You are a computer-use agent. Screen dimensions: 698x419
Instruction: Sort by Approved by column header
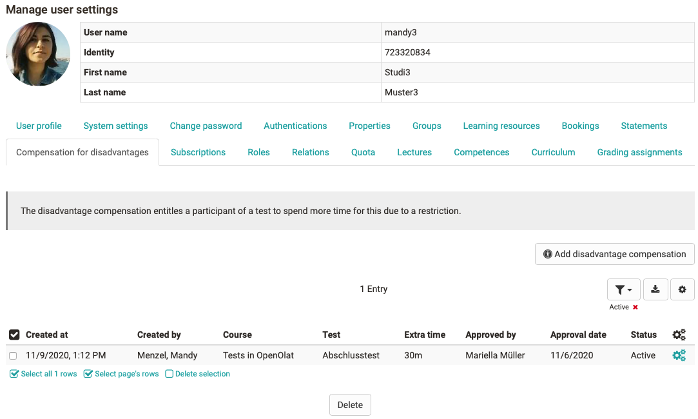(x=490, y=335)
